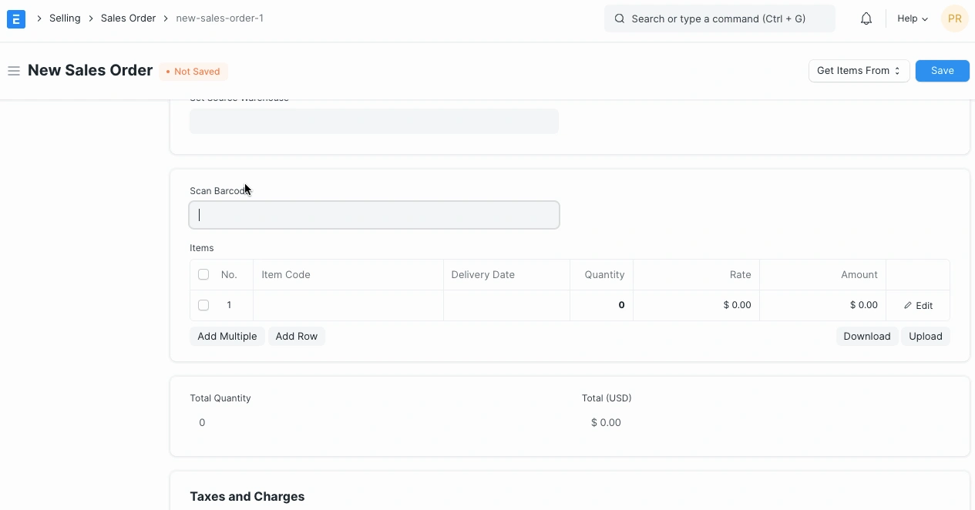
Task: Open the ERPNext home logo icon
Action: [x=15, y=18]
